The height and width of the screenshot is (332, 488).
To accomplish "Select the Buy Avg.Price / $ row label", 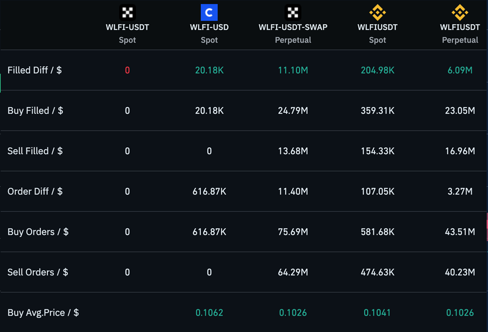I will pos(43,312).
